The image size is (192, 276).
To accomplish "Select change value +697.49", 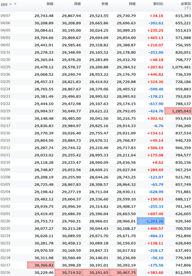I will click(155, 214).
